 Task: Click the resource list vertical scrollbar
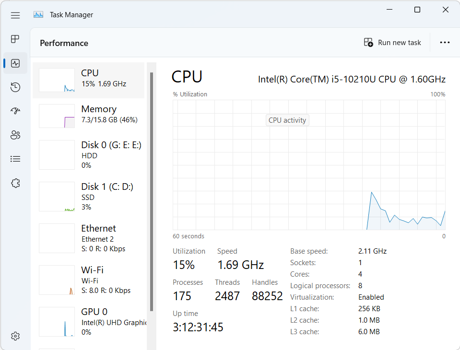(x=152, y=191)
